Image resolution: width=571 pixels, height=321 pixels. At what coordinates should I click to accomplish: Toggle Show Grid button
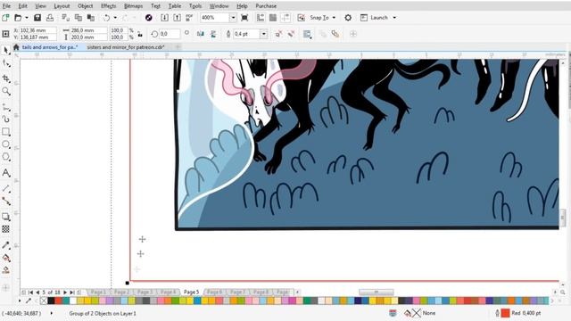click(x=273, y=18)
